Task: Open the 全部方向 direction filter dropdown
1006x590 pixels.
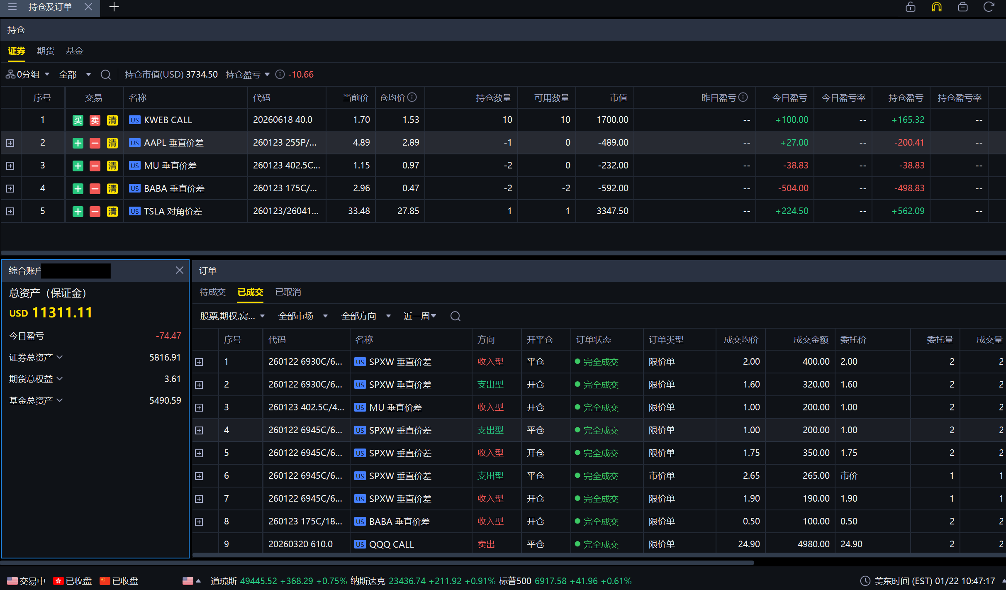Action: pyautogui.click(x=365, y=316)
